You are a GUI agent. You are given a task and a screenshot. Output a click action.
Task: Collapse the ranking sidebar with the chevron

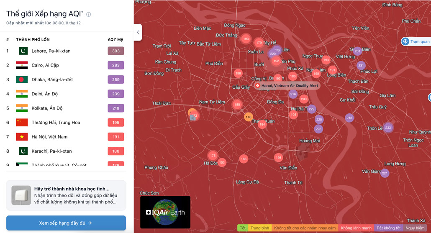click(x=138, y=32)
